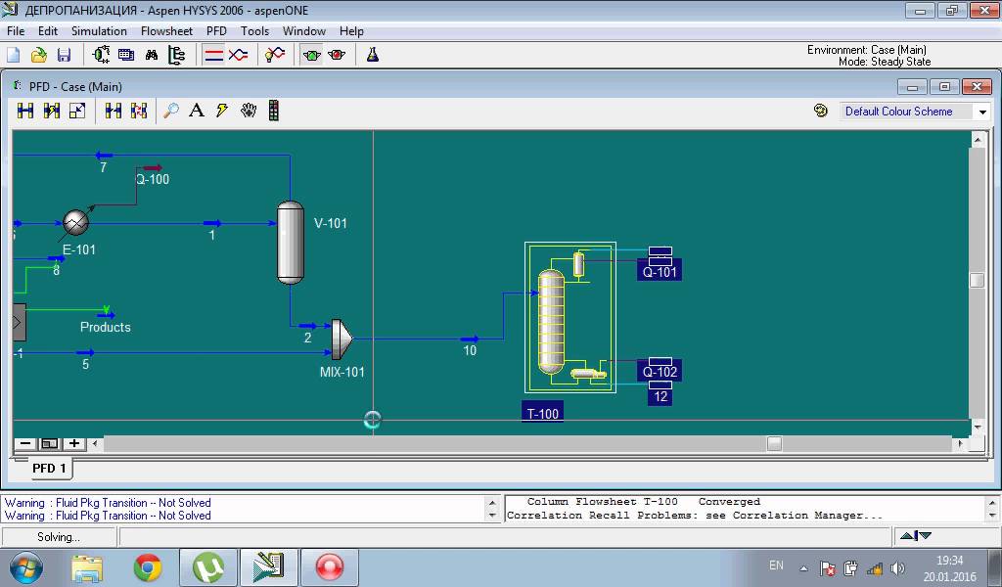
Task: Switch to the PFD 1 tab
Action: (49, 469)
